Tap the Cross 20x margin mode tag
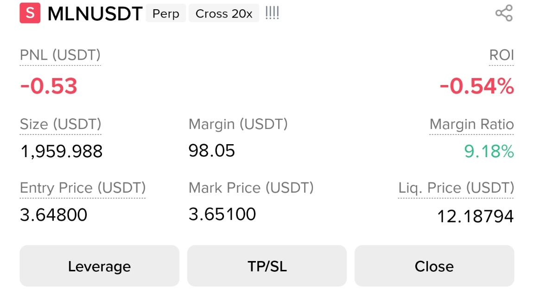This screenshot has width=534, height=299. [224, 13]
